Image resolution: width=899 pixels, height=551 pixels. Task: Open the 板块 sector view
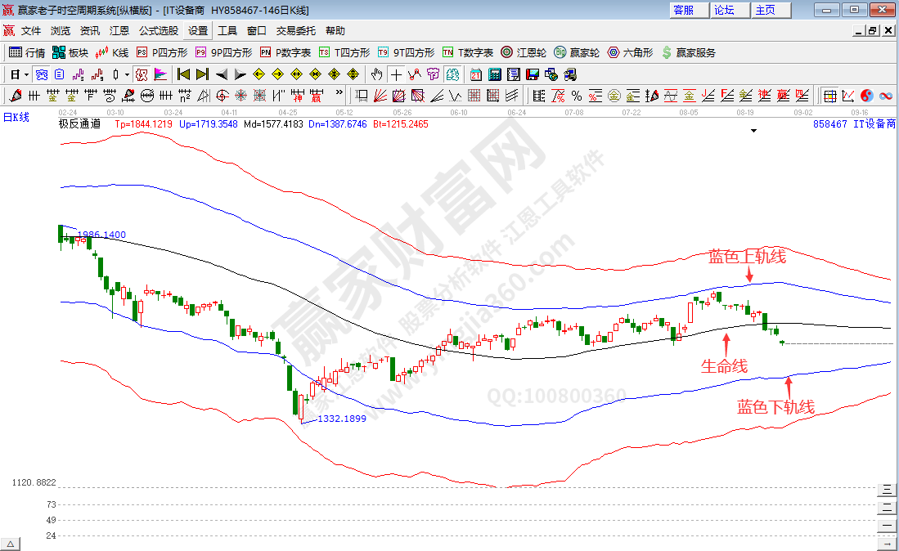pyautogui.click(x=70, y=52)
